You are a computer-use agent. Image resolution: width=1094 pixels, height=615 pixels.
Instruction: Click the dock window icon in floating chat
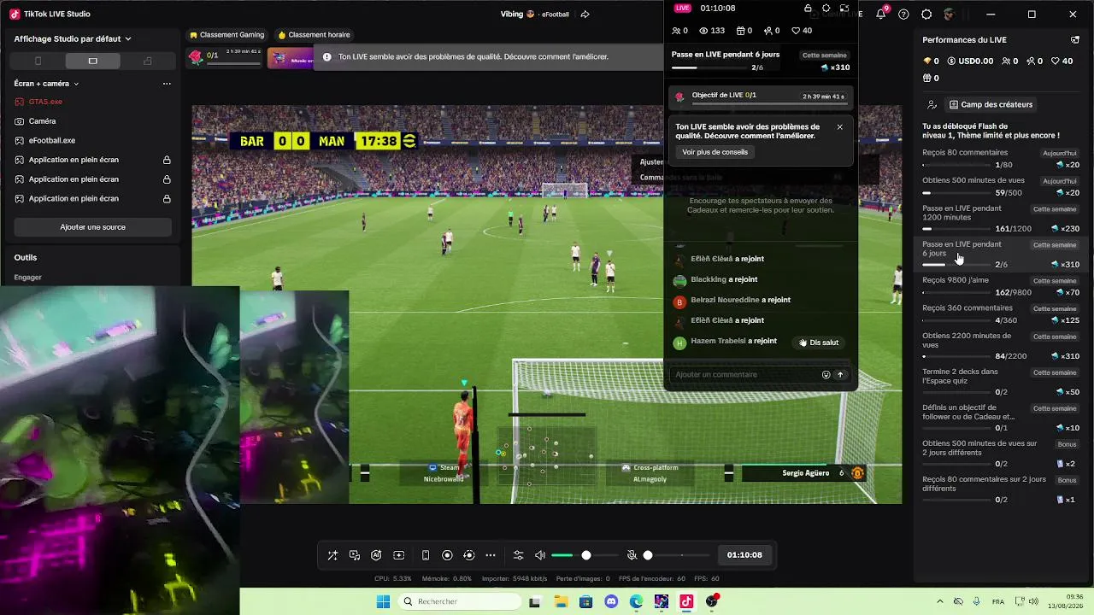[844, 9]
